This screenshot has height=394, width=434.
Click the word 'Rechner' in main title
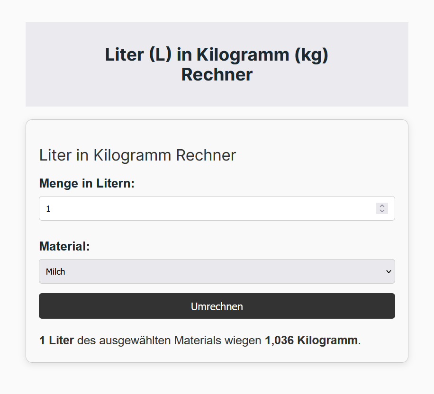(217, 74)
